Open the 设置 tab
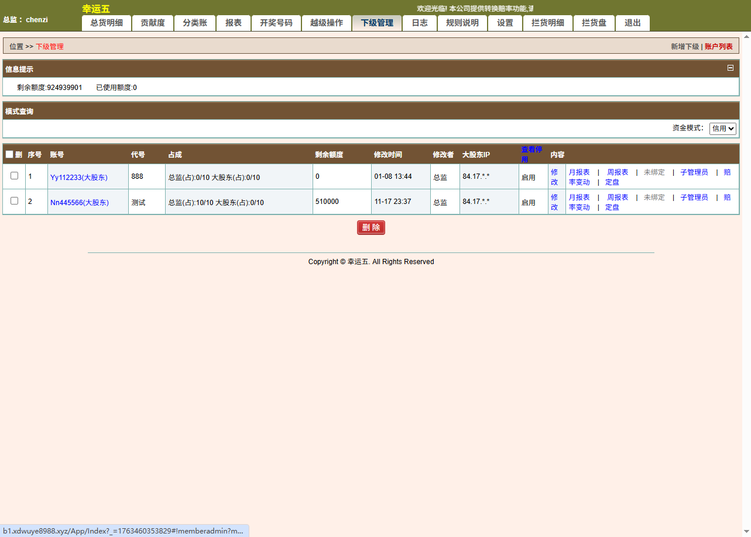The image size is (751, 537). click(505, 23)
